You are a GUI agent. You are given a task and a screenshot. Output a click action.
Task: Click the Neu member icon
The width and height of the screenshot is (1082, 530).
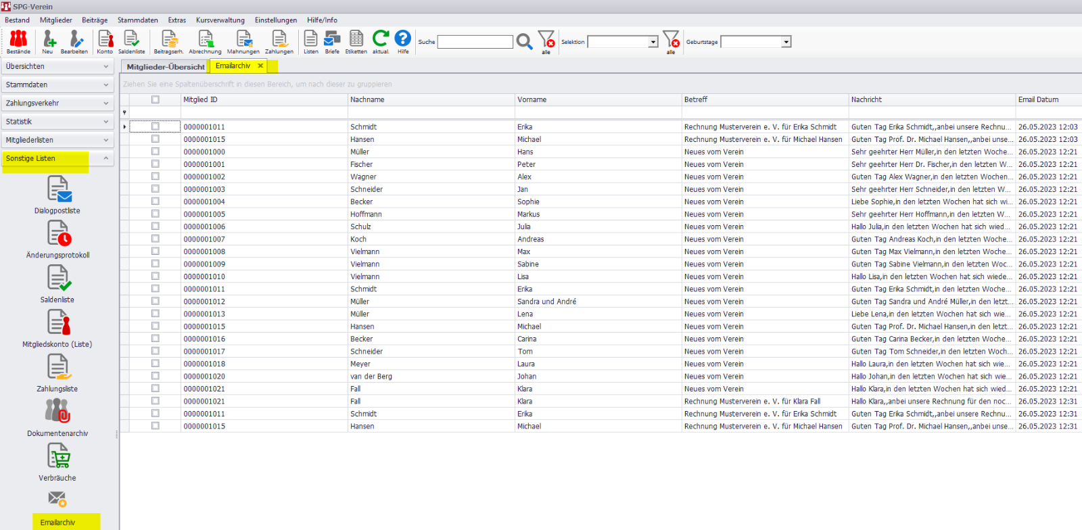tap(48, 41)
